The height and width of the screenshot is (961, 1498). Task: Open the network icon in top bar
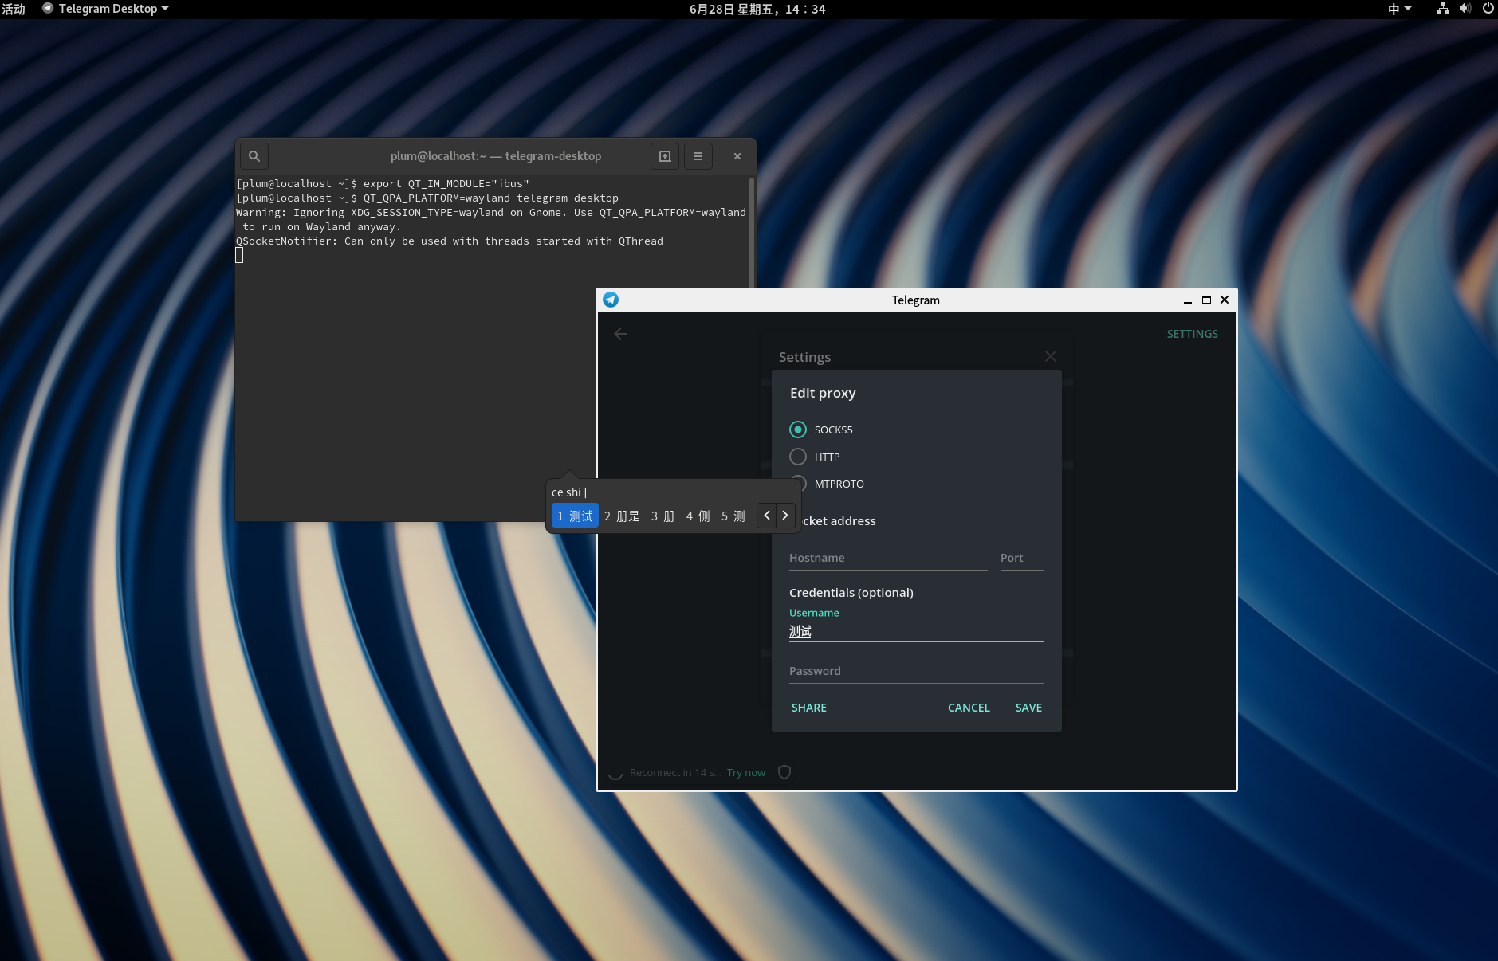pyautogui.click(x=1442, y=9)
